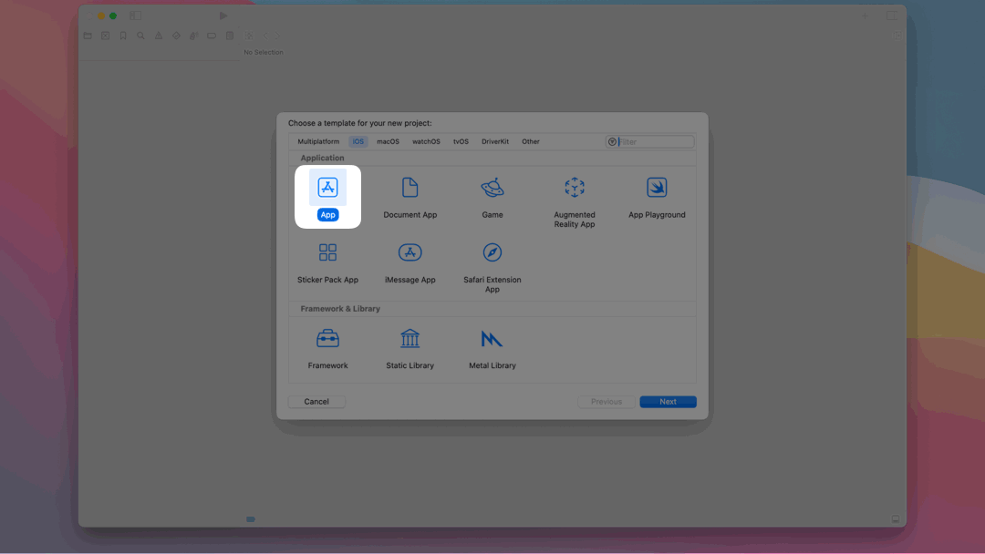
Task: Choose the Document App template
Action: click(410, 188)
